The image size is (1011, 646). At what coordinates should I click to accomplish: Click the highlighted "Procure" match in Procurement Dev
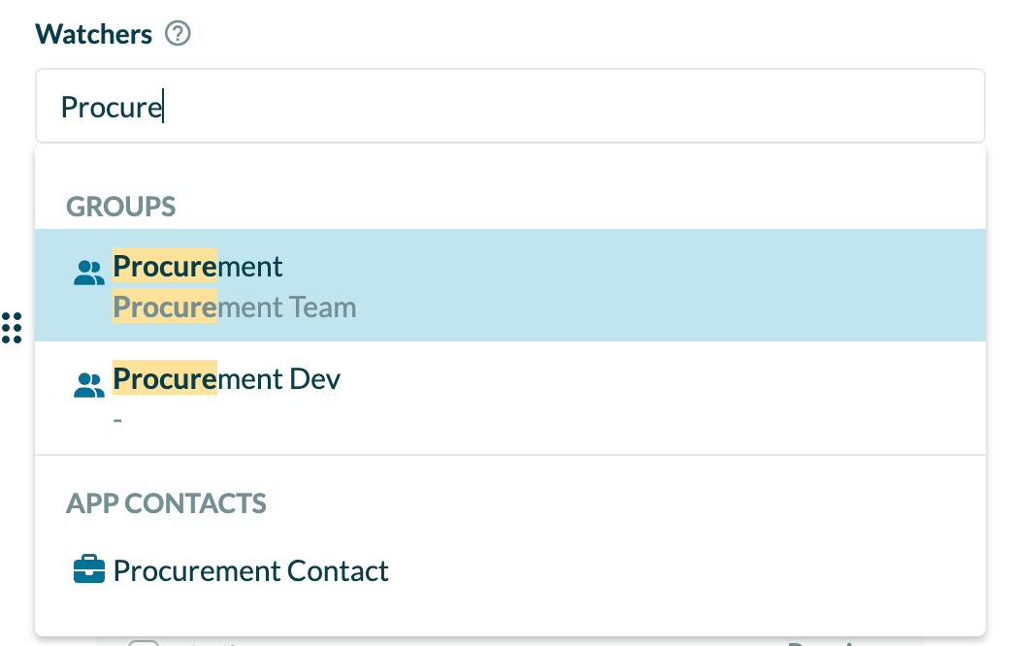tap(164, 378)
